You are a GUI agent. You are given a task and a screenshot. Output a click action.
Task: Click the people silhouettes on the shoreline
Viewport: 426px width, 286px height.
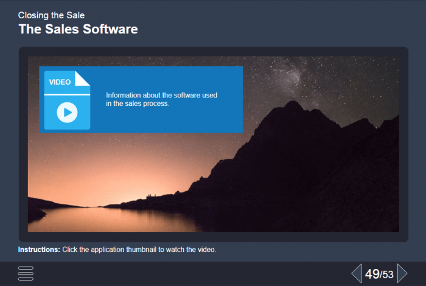(148, 196)
